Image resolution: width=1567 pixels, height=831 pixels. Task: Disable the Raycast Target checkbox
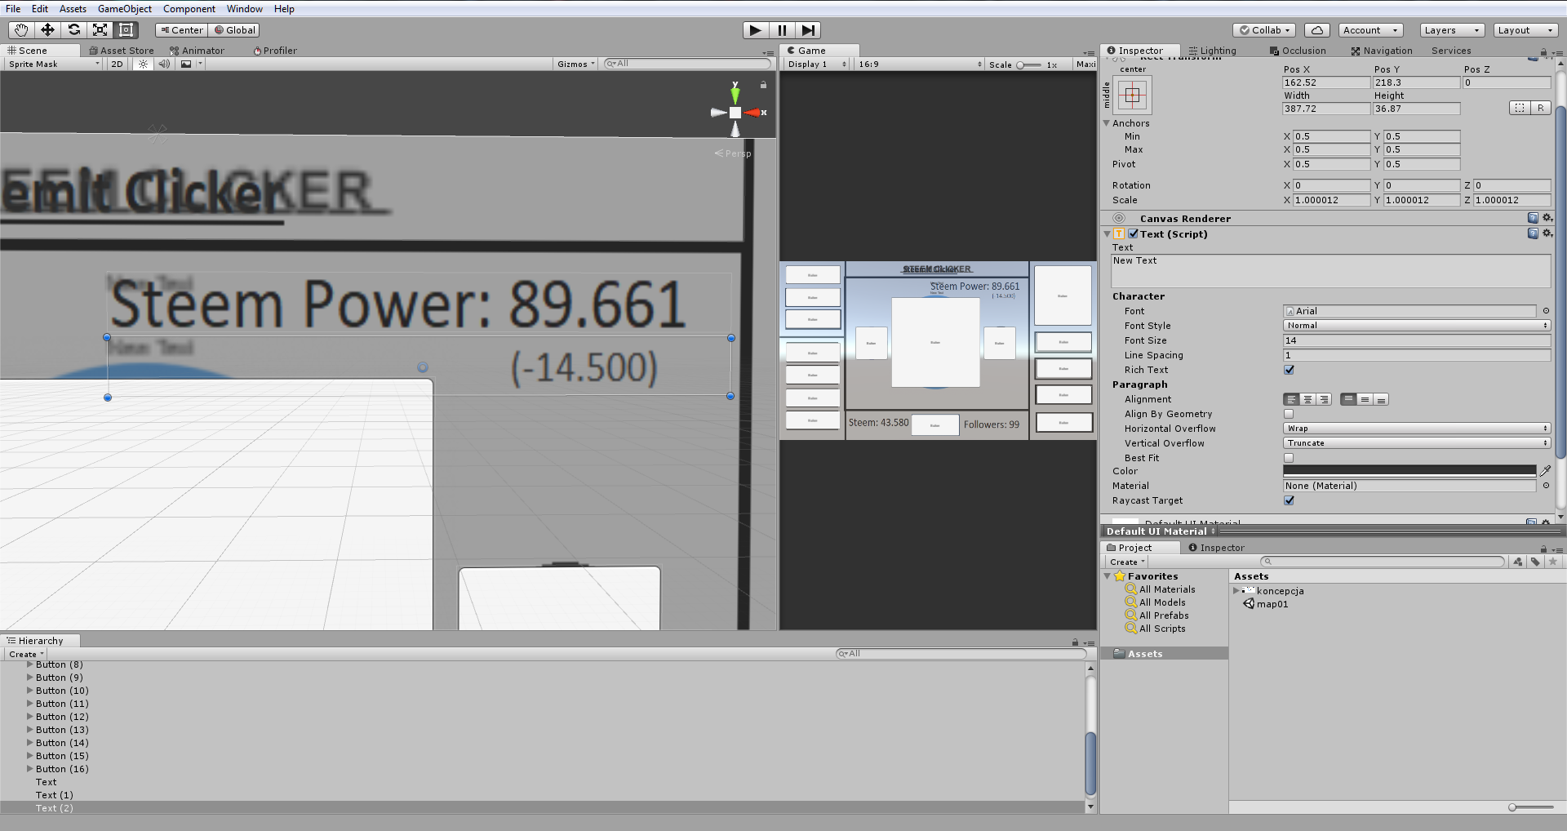coord(1289,500)
